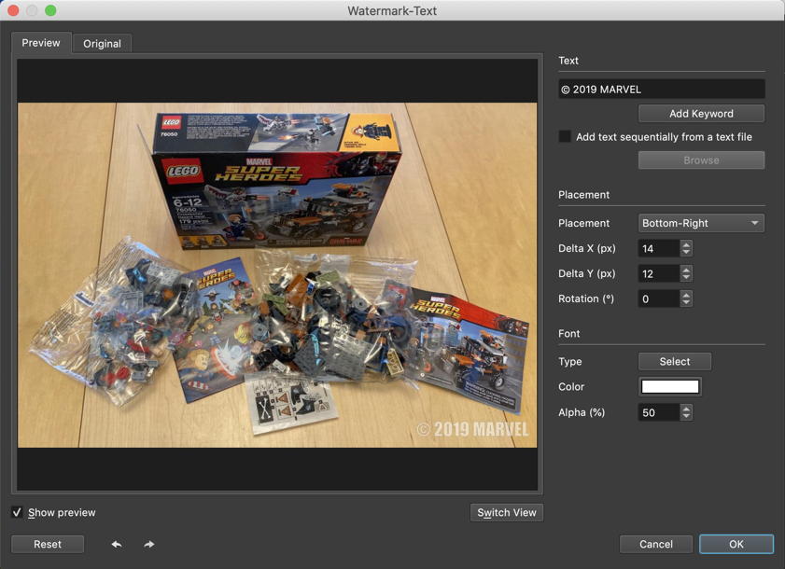785x569 pixels.
Task: Click Select to choose font type
Action: coord(674,361)
